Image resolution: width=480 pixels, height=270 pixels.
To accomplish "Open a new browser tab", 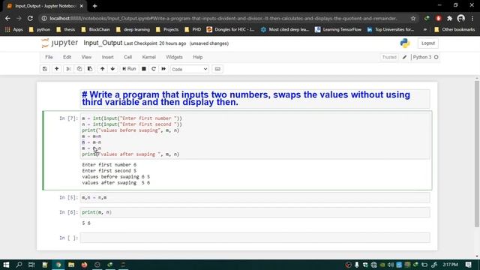I will point(95,6).
